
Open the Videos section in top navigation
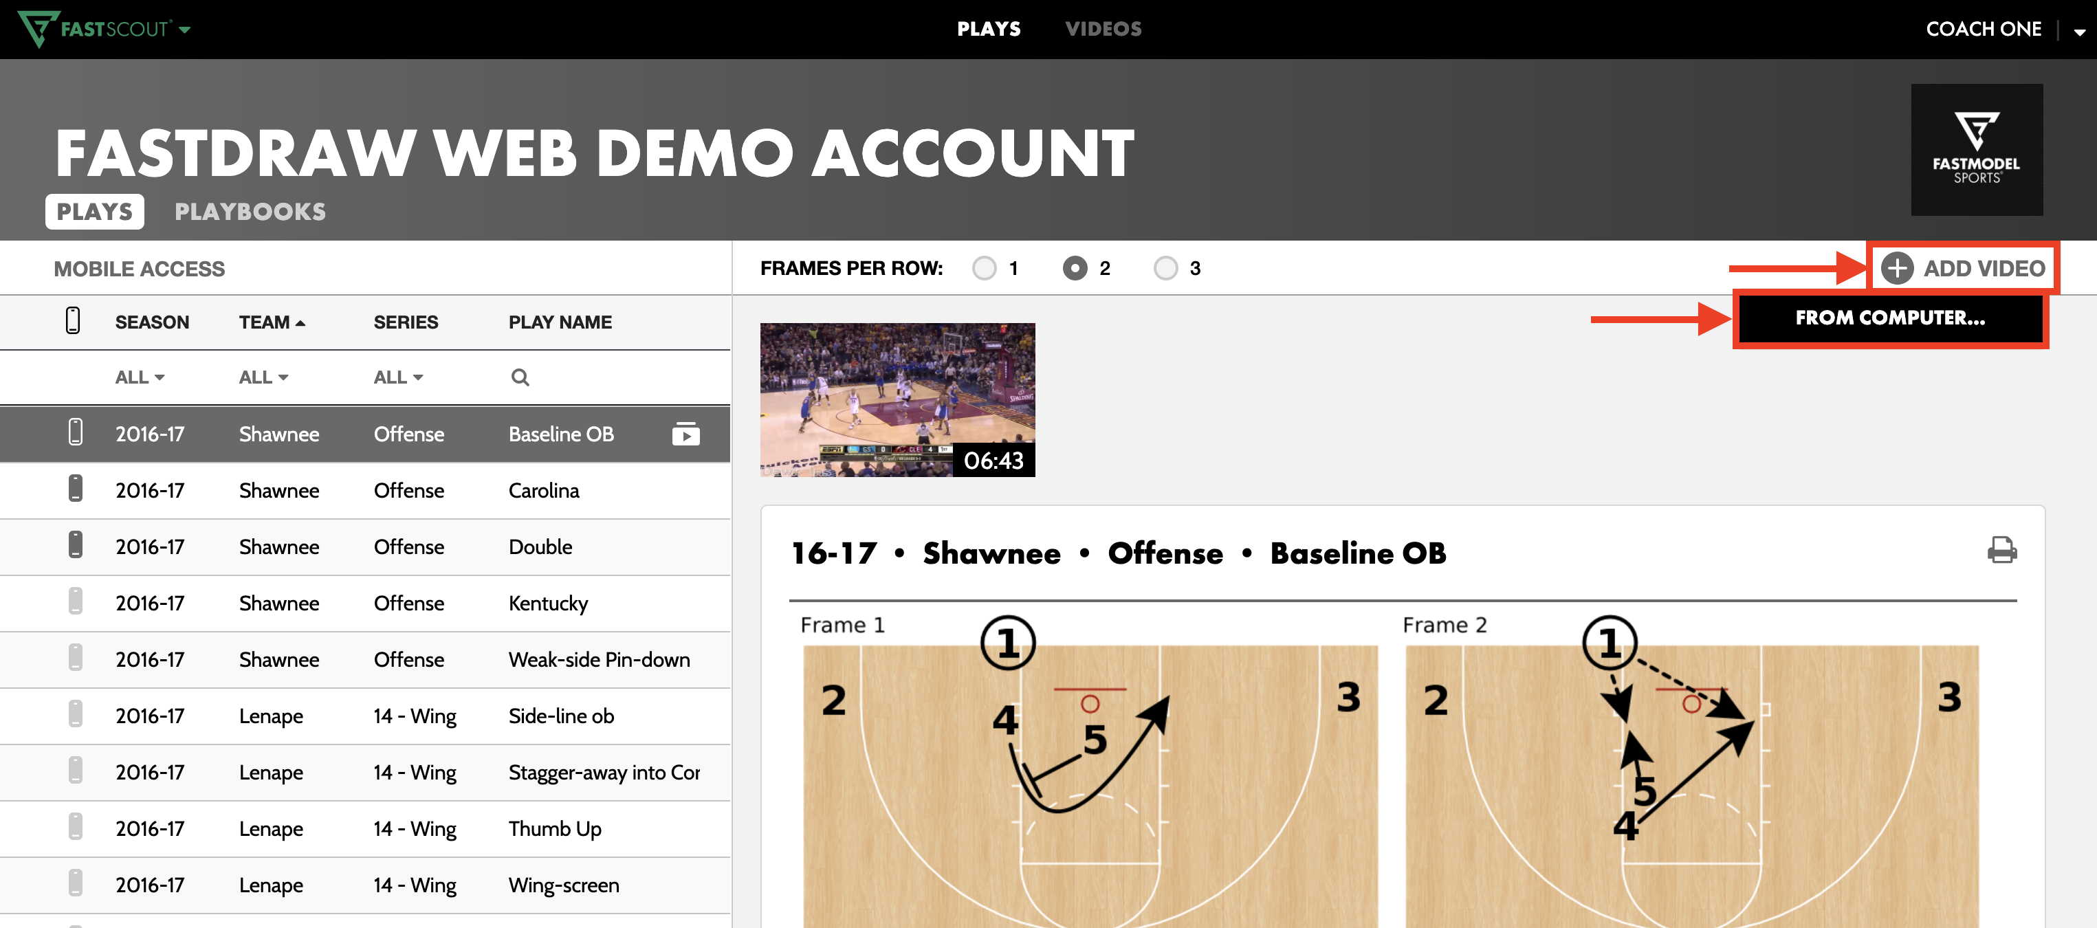1103,30
